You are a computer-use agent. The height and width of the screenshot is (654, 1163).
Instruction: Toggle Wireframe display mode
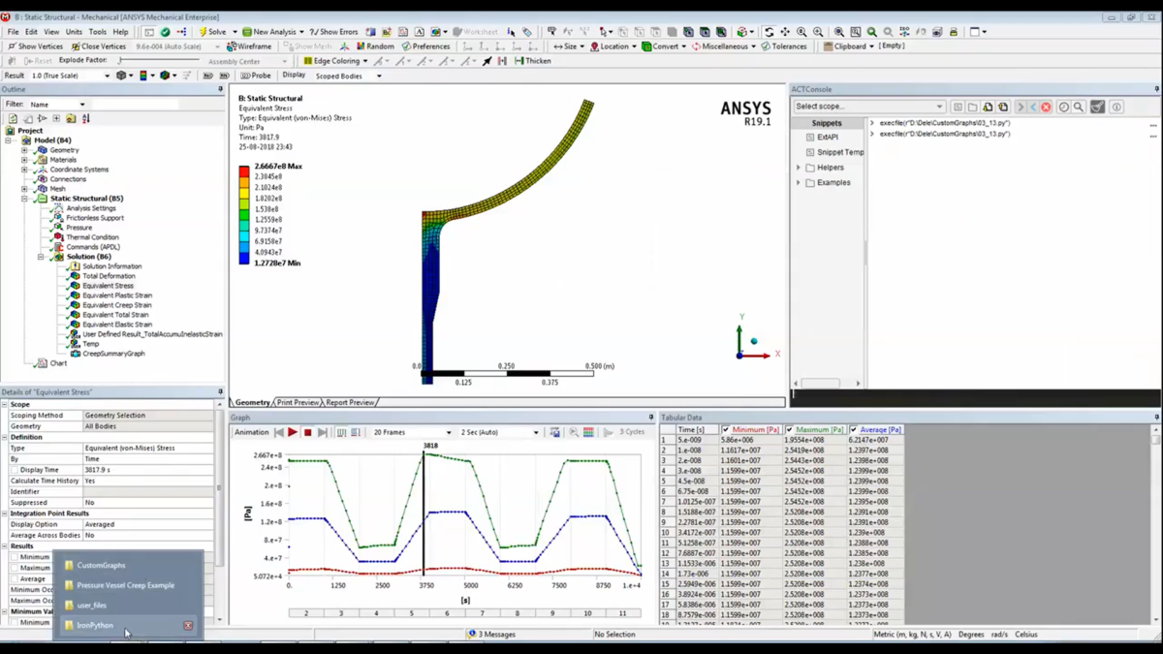pos(249,47)
